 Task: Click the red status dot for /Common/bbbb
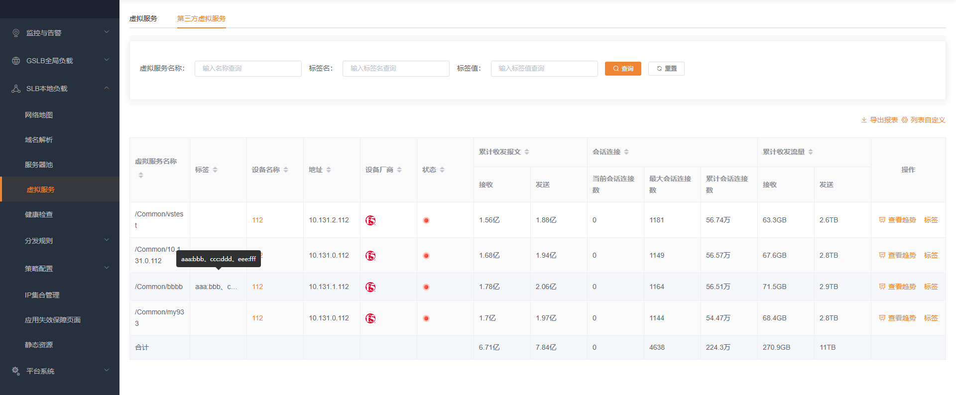pos(426,287)
